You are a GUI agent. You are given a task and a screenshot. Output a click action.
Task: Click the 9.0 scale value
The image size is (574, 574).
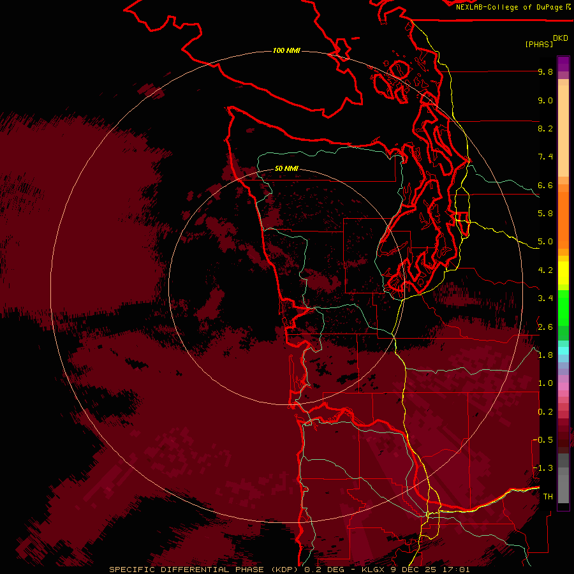pos(545,100)
